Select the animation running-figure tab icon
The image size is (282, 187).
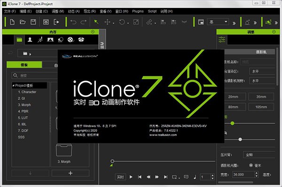point(40,40)
